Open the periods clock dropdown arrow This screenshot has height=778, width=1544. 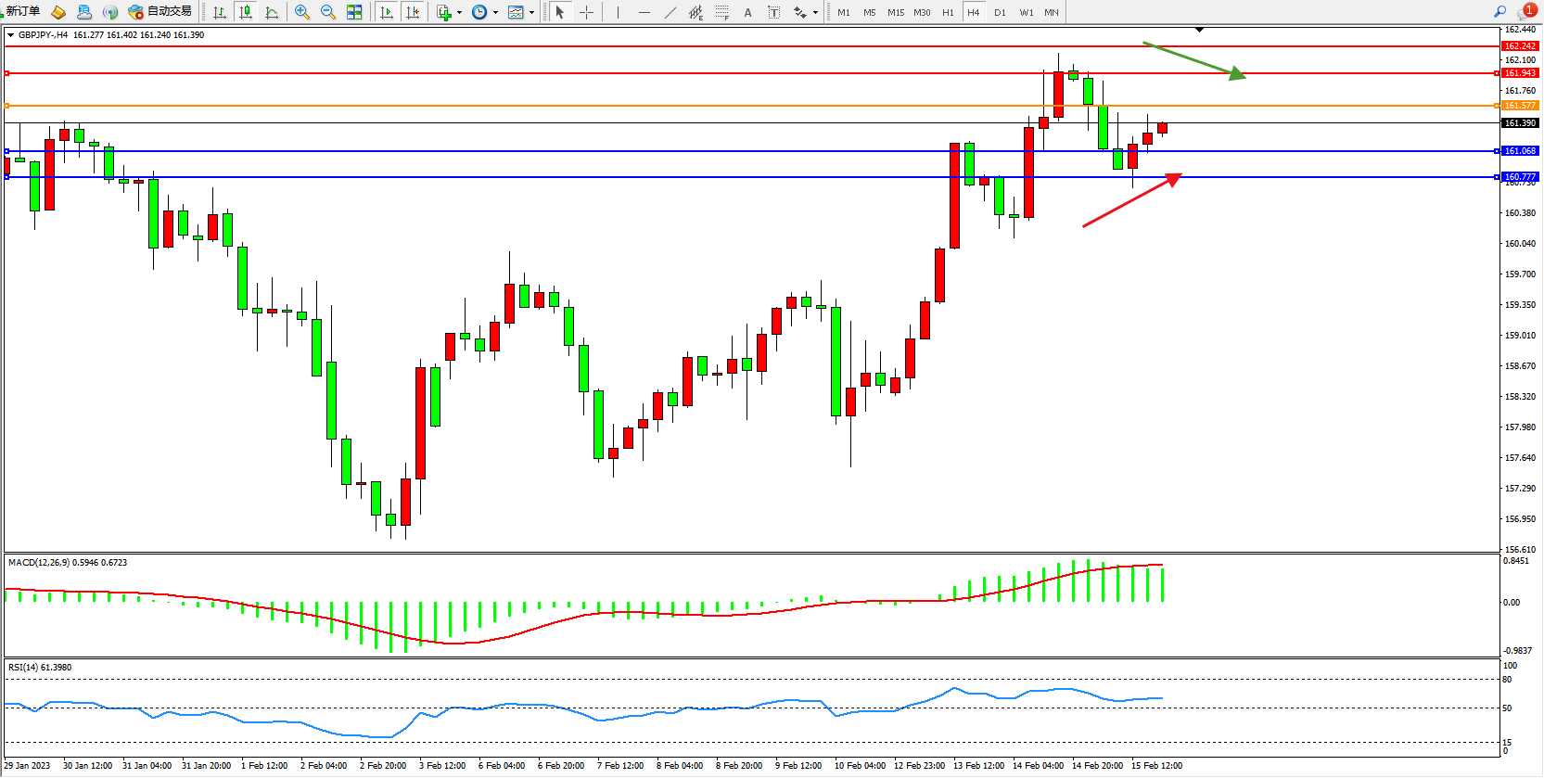click(x=495, y=13)
